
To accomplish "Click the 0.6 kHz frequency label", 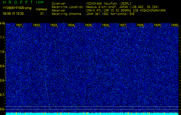I will tap(2, 109).
